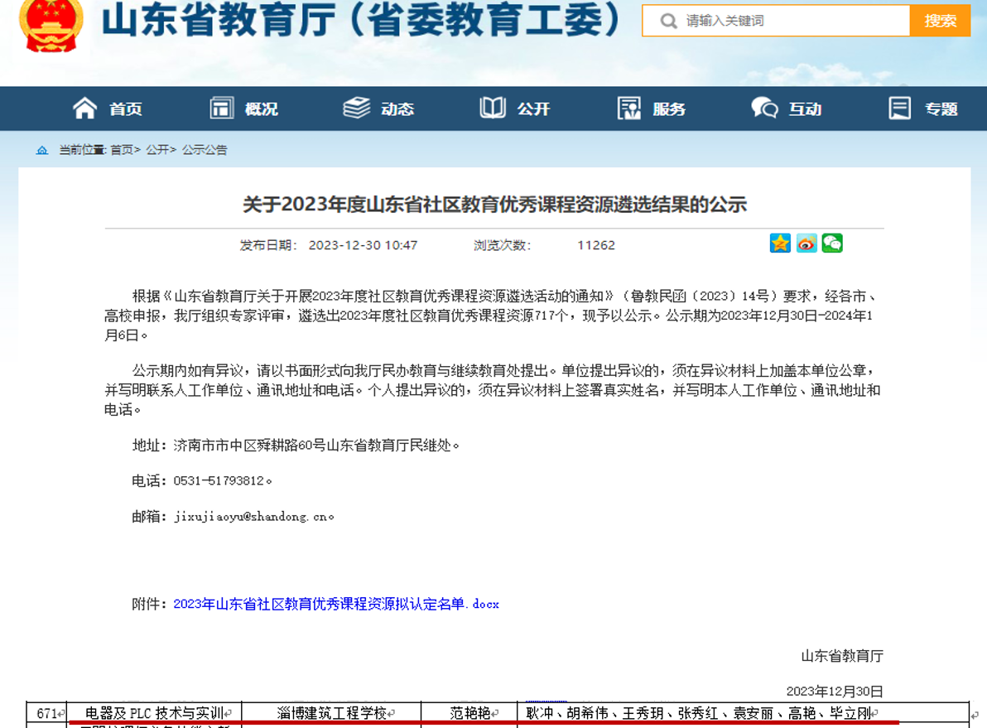Click the home icon in navigation bar

(x=85, y=108)
